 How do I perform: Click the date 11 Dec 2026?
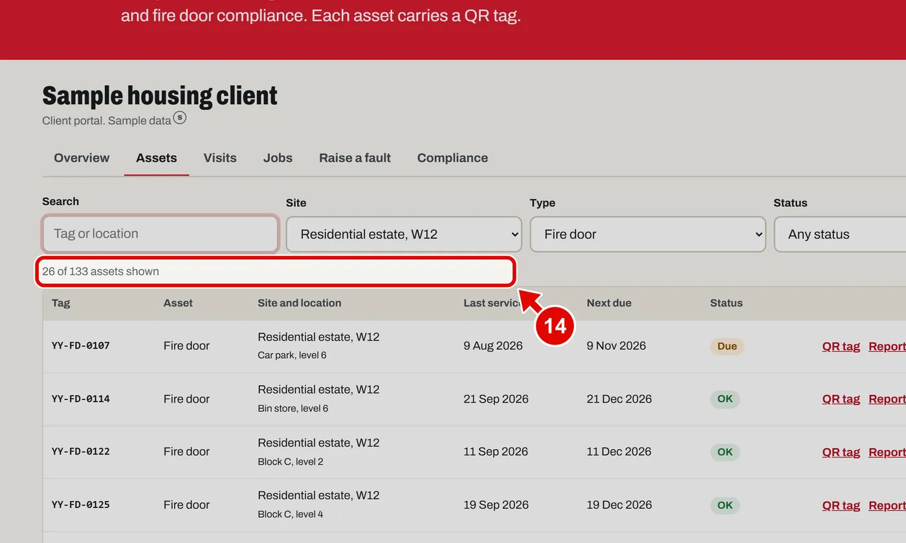(x=619, y=452)
